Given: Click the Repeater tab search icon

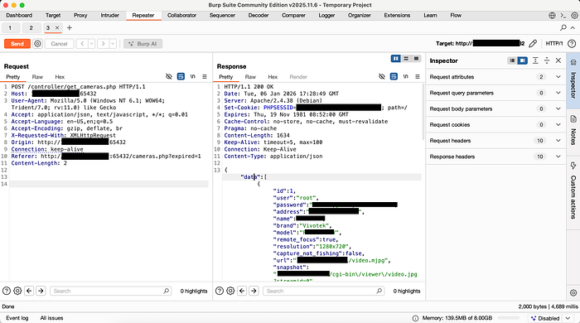Looking at the screenshot, I should (563, 27).
